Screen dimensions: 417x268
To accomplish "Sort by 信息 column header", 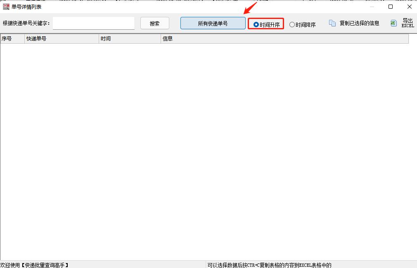I will [284, 39].
